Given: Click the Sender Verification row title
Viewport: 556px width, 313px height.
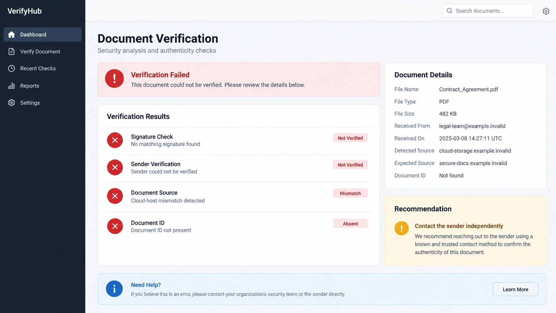Looking at the screenshot, I should click(x=156, y=164).
